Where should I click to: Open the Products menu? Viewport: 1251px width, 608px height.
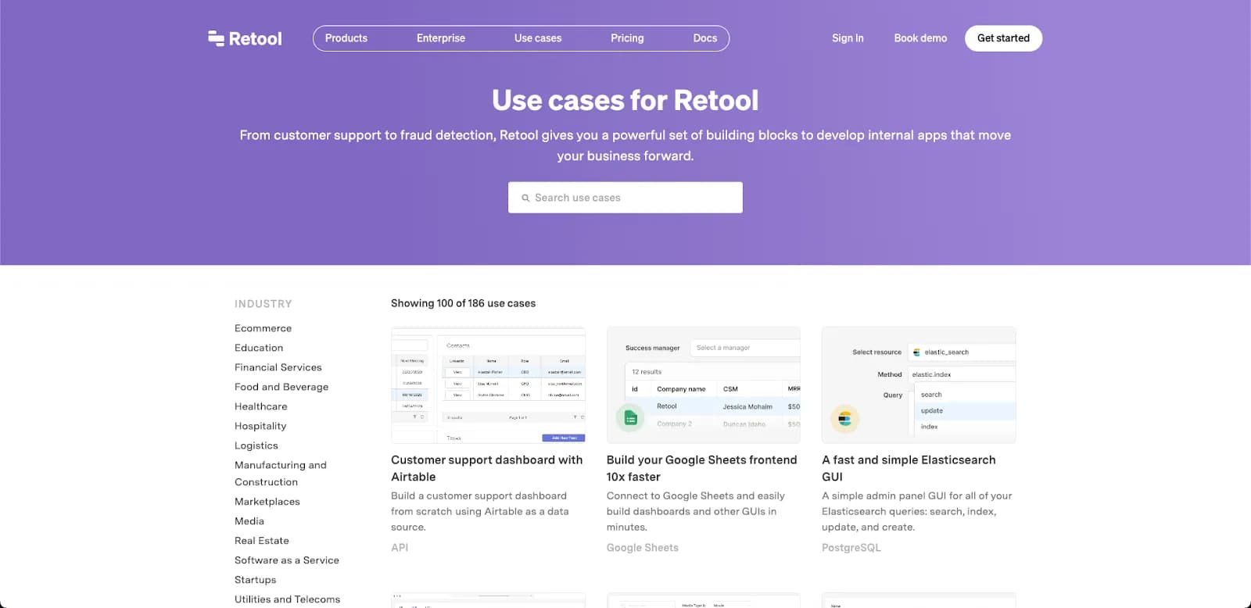pos(346,38)
